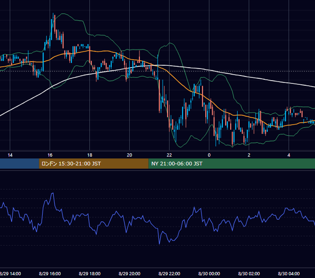The width and height of the screenshot is (315, 278).
Task: Click the ロンドン 15:30-21:00 JST session bar
Action: pos(94,164)
